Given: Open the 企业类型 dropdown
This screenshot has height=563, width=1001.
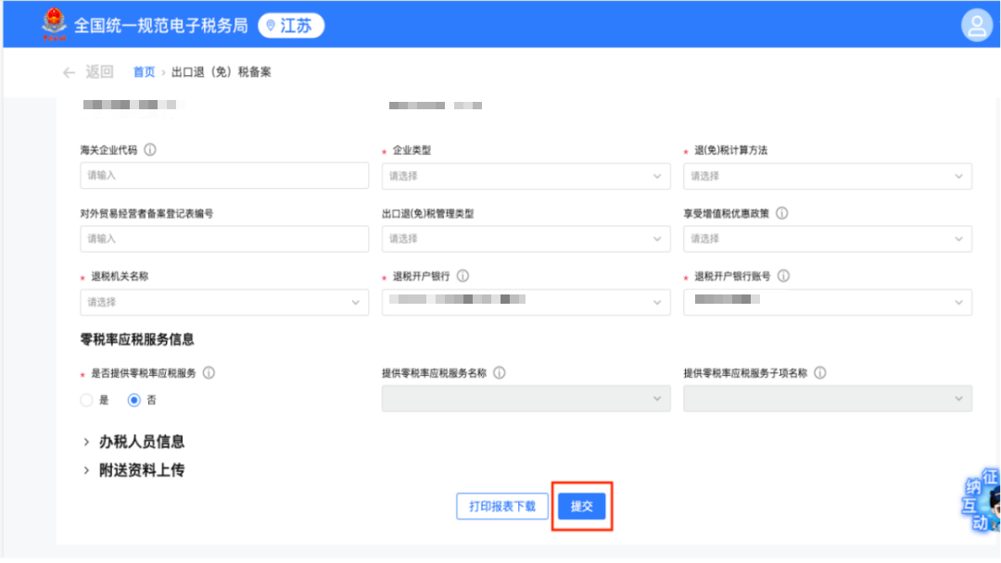Looking at the screenshot, I should [526, 176].
